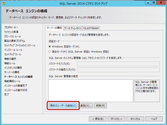Select データベース エンジンの構成 sidebar step
The image size is (167, 125).
(18, 77)
